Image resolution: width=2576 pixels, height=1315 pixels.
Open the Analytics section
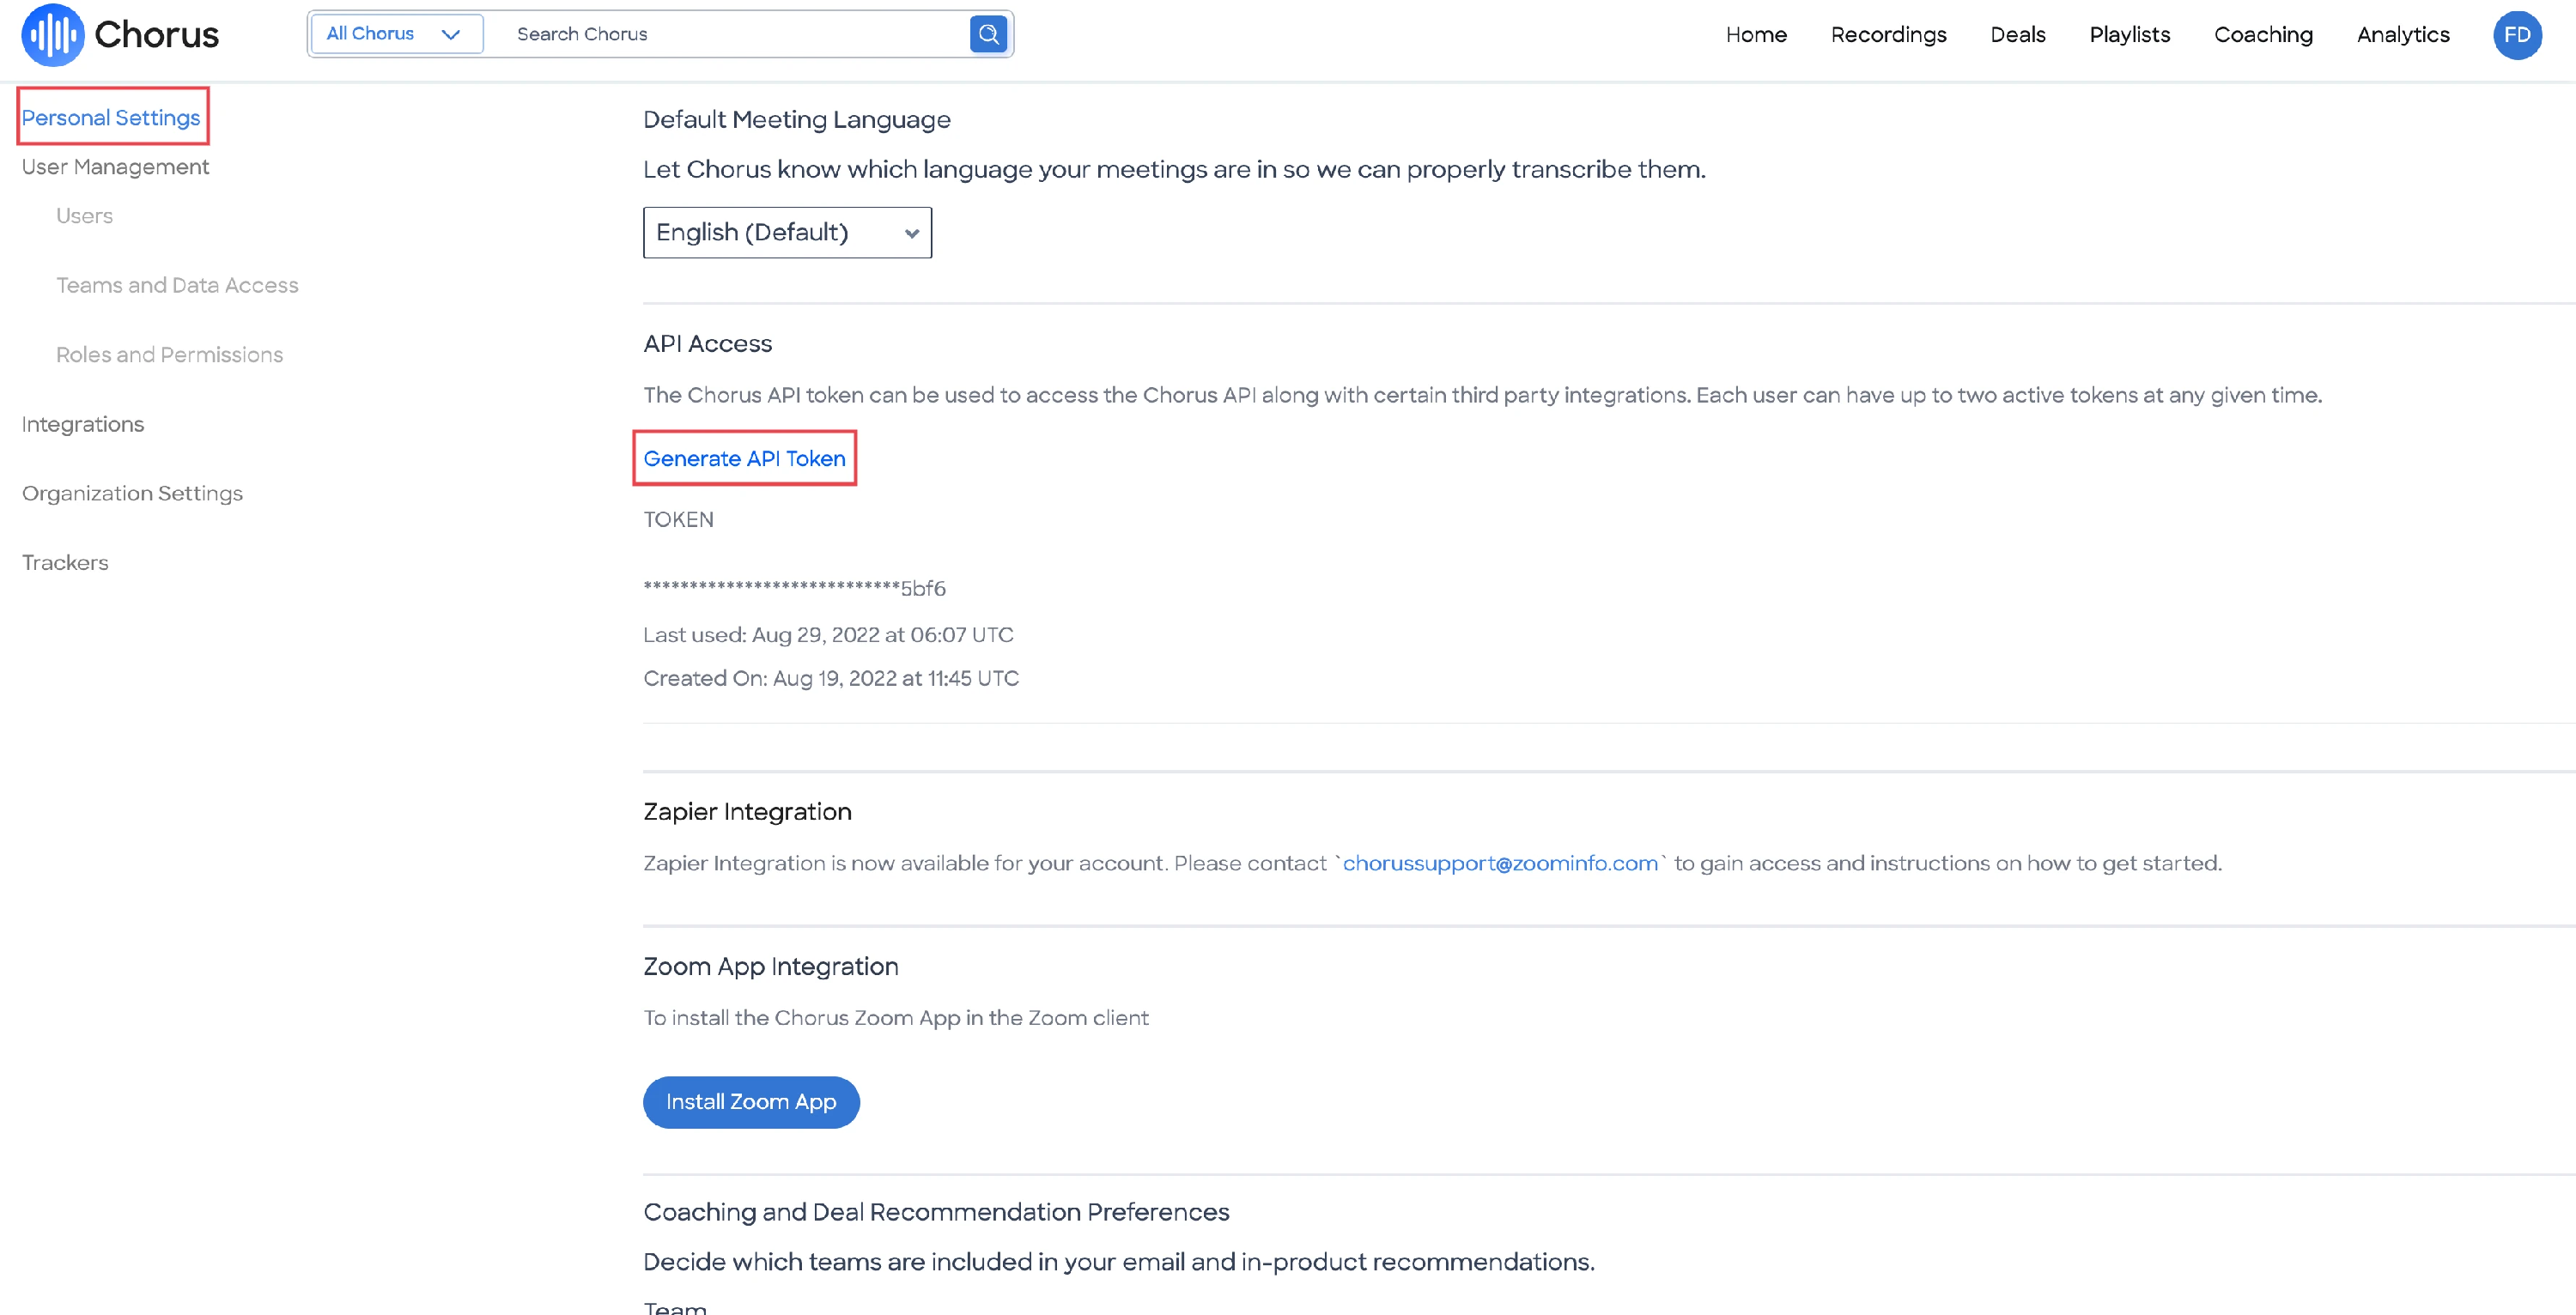click(2402, 35)
